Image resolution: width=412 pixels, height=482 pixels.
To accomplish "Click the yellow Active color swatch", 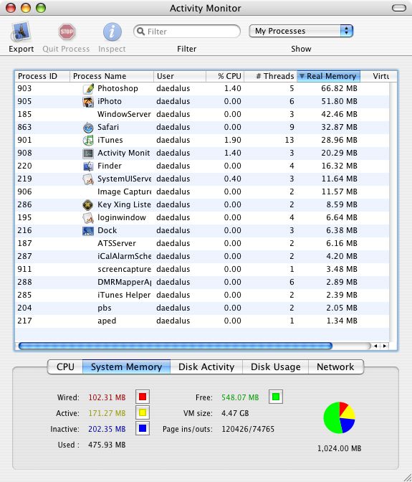I will (x=143, y=412).
